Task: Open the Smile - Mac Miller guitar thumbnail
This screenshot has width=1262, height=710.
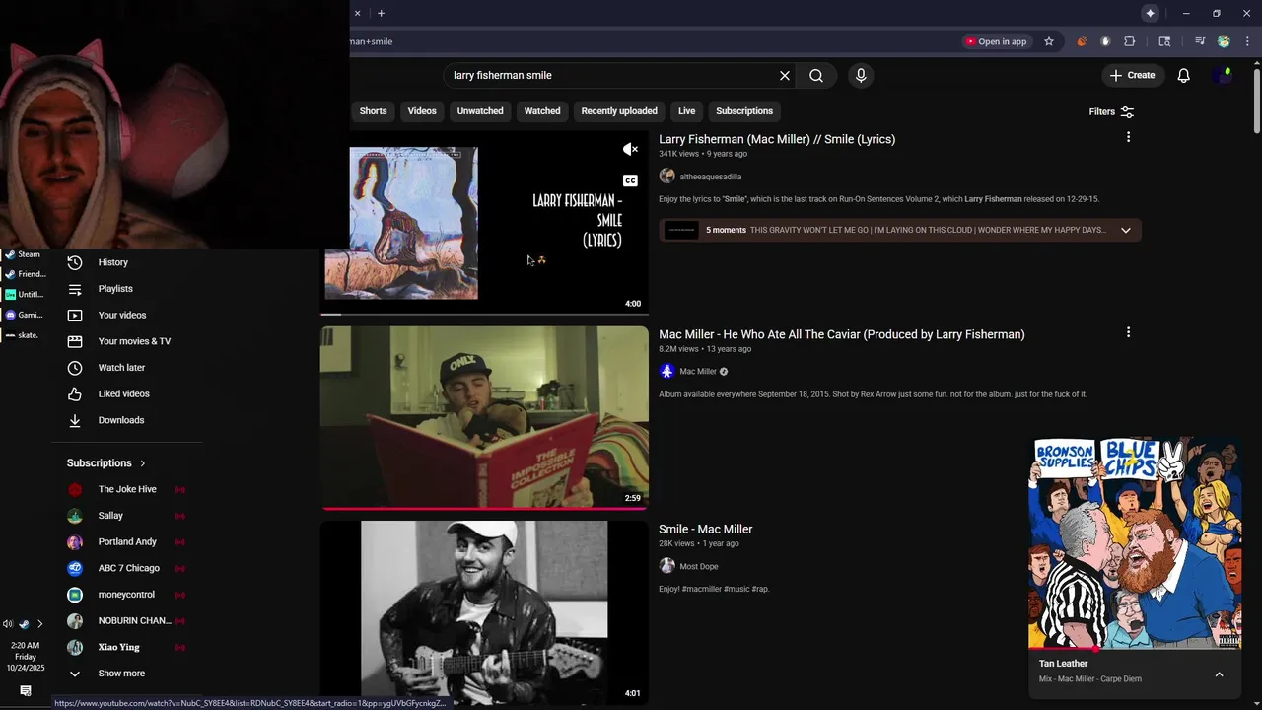Action: [x=484, y=612]
